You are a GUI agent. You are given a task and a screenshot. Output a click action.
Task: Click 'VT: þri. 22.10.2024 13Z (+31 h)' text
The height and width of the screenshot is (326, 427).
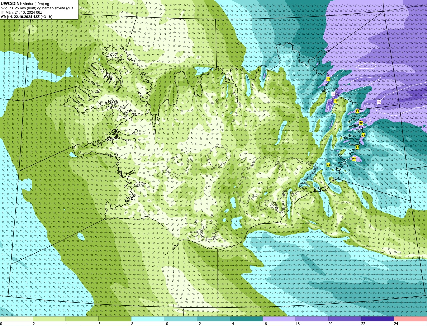26,16
